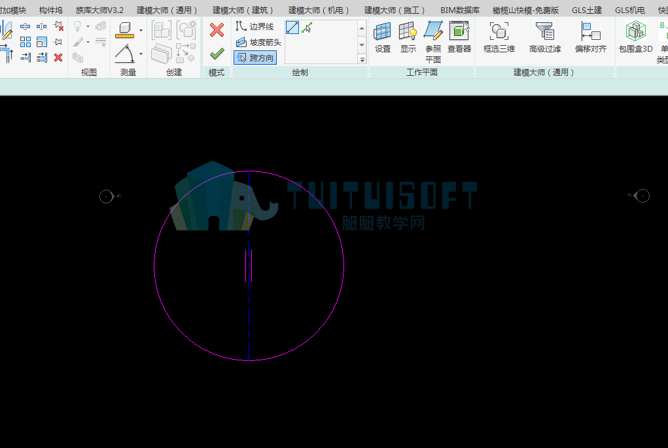
Task: Click draw gallery scroll-up arrow
Action: click(362, 29)
